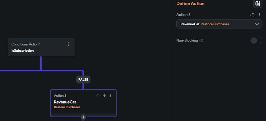Click the pencil icon to rename Action 3
Viewport: 266px width, 121px height.
coord(252,15)
